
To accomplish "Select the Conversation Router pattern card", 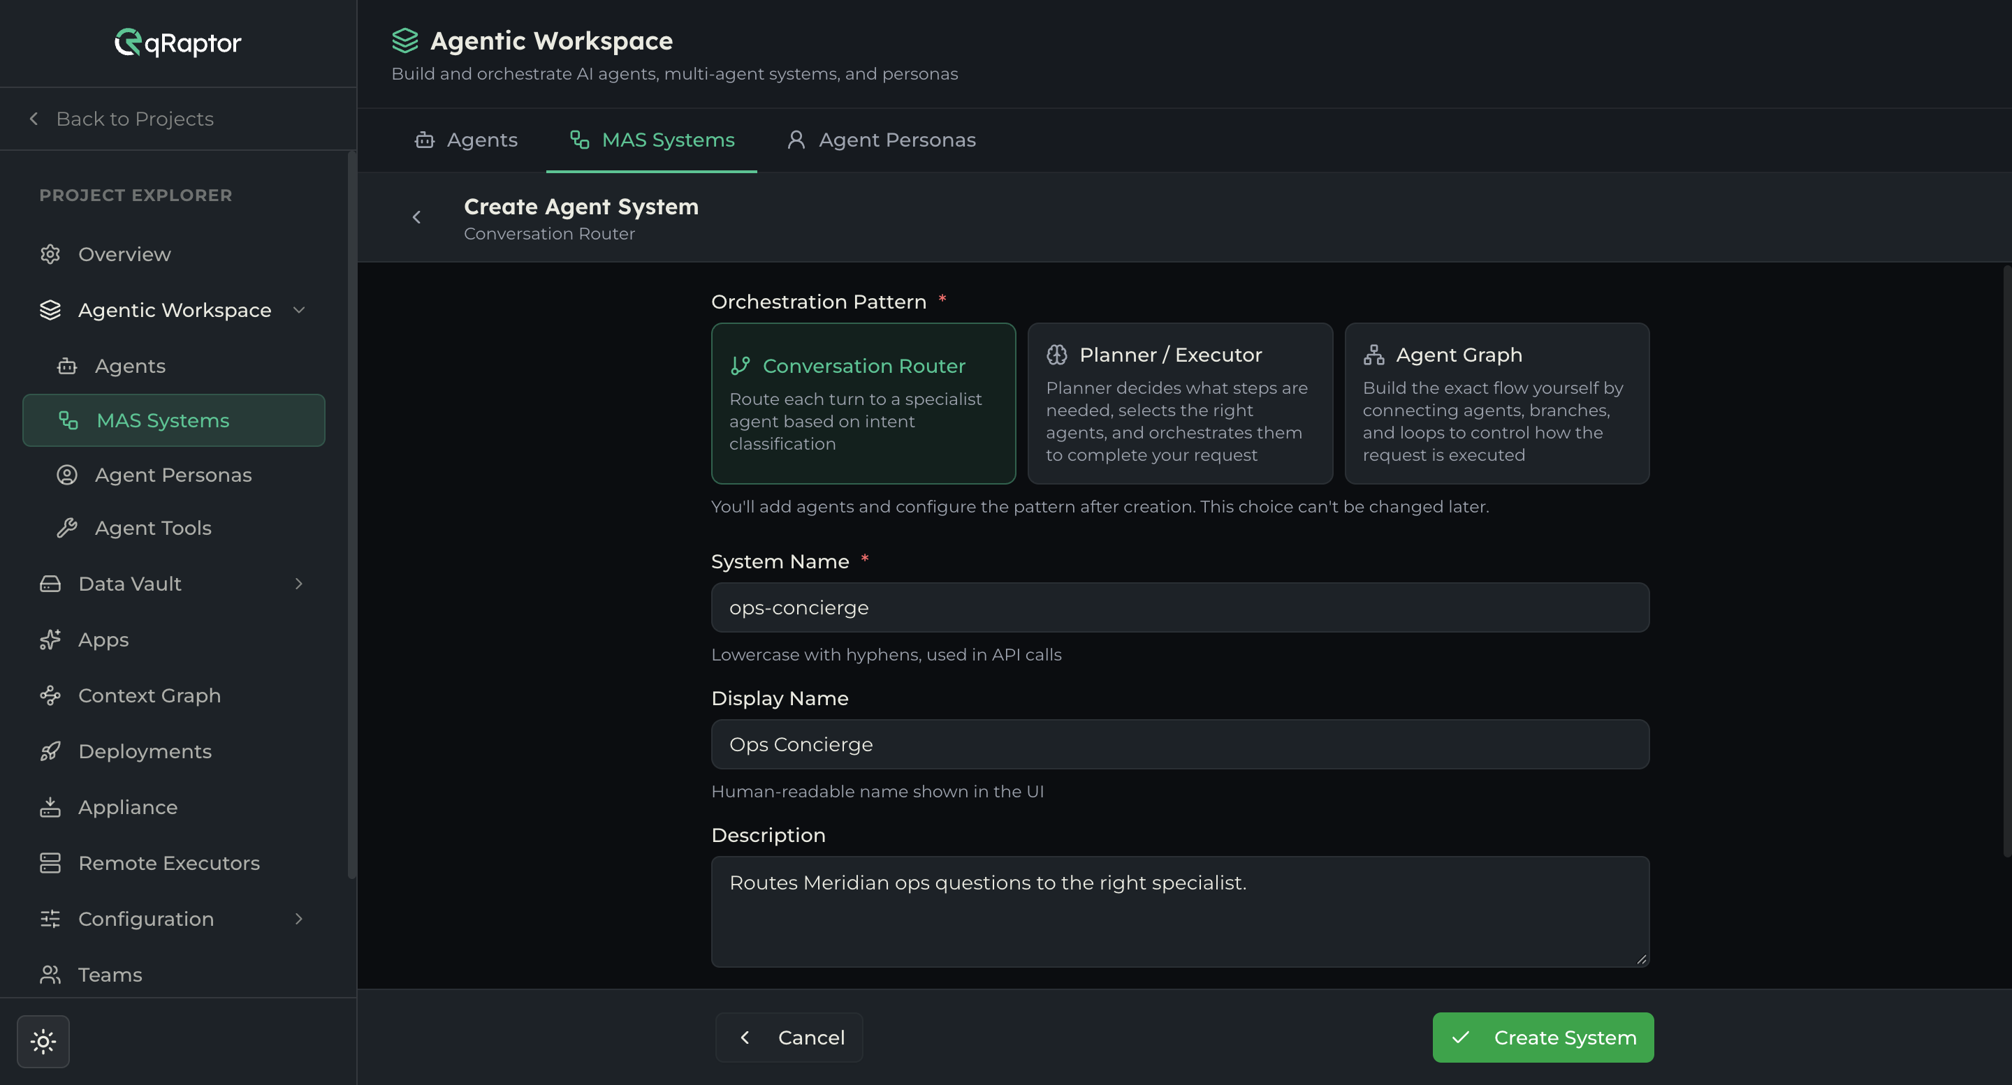I will [x=863, y=404].
